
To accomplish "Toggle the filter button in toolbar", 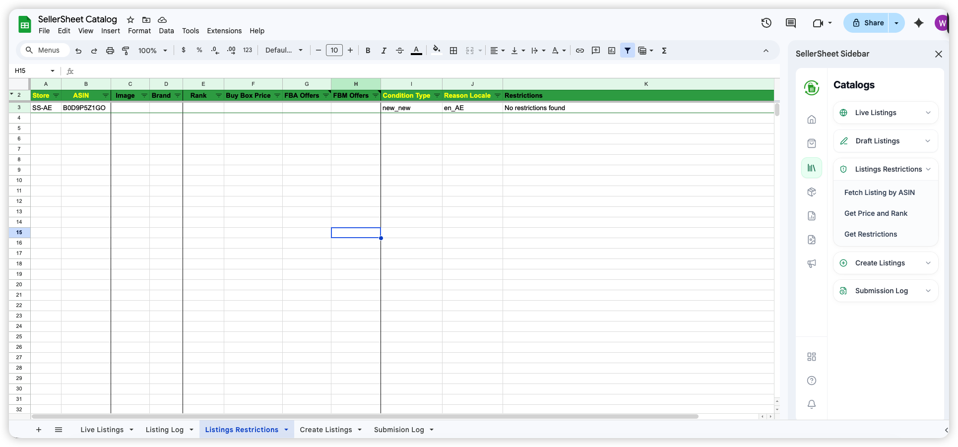I will point(627,50).
